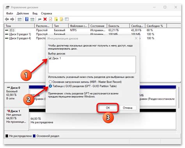Click the Простой cell in the (C:) row

coord(42,30)
